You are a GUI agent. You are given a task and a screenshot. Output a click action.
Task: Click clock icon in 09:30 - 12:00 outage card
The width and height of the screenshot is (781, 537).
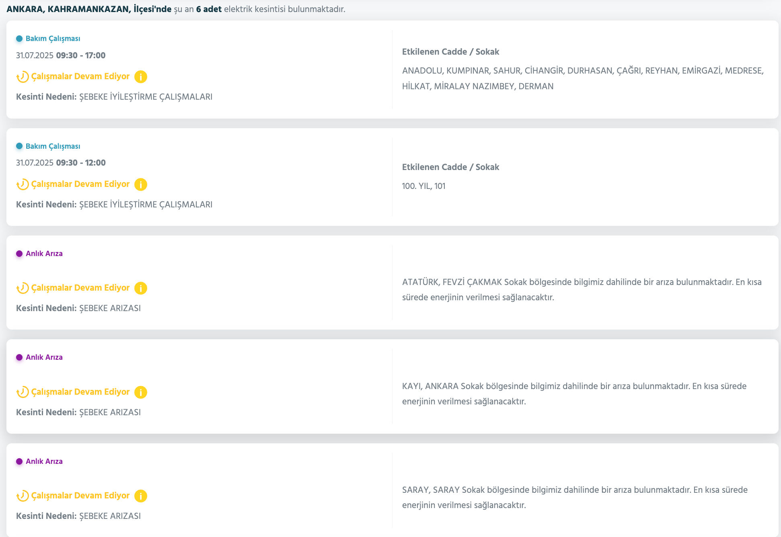pyautogui.click(x=23, y=184)
